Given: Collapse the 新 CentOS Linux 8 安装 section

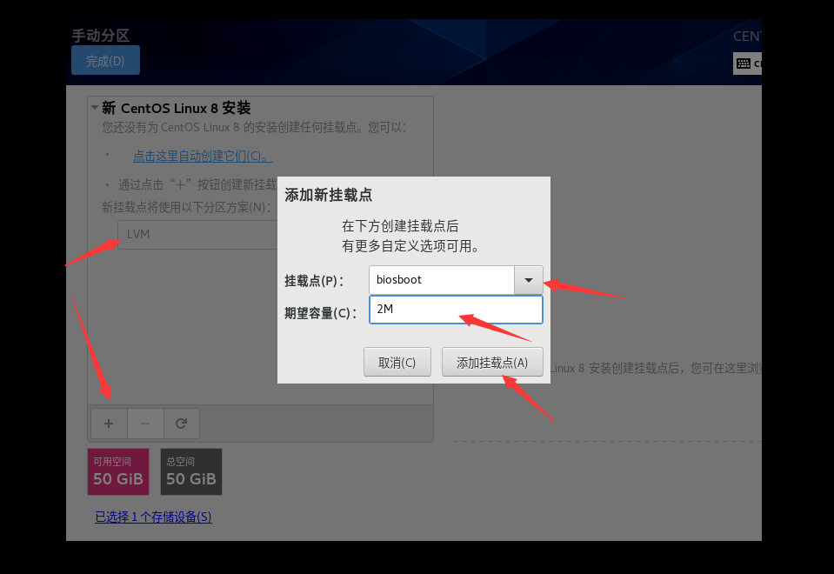Looking at the screenshot, I should tap(95, 108).
